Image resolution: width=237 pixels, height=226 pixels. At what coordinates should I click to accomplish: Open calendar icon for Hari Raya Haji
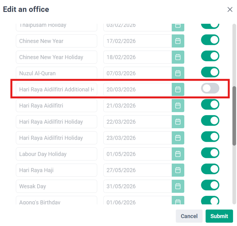pyautogui.click(x=178, y=170)
